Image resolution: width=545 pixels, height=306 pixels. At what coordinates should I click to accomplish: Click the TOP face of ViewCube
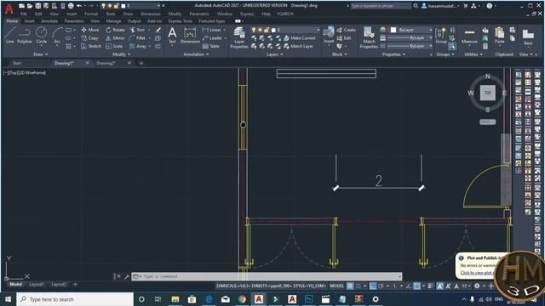(x=487, y=93)
